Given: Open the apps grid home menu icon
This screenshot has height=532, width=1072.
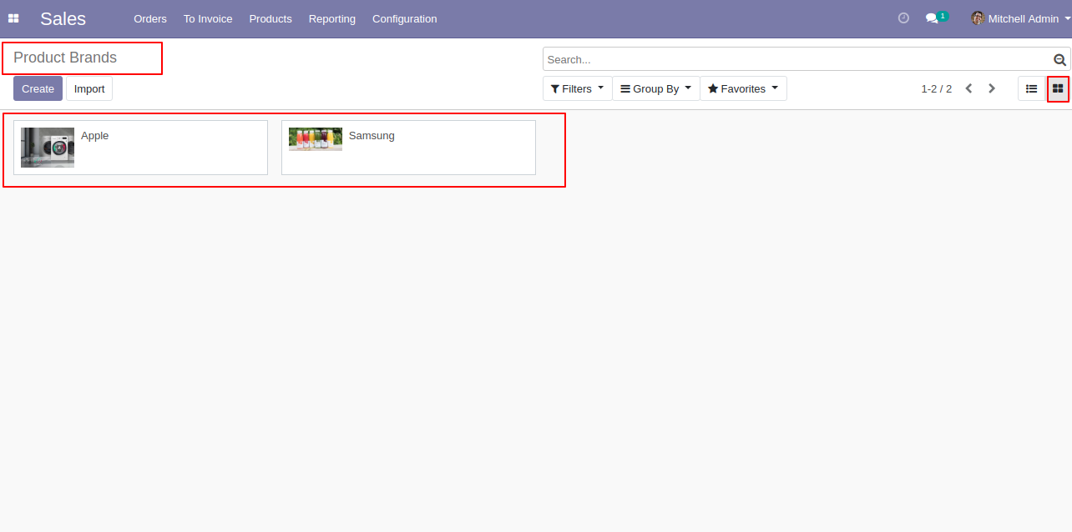Looking at the screenshot, I should point(13,18).
